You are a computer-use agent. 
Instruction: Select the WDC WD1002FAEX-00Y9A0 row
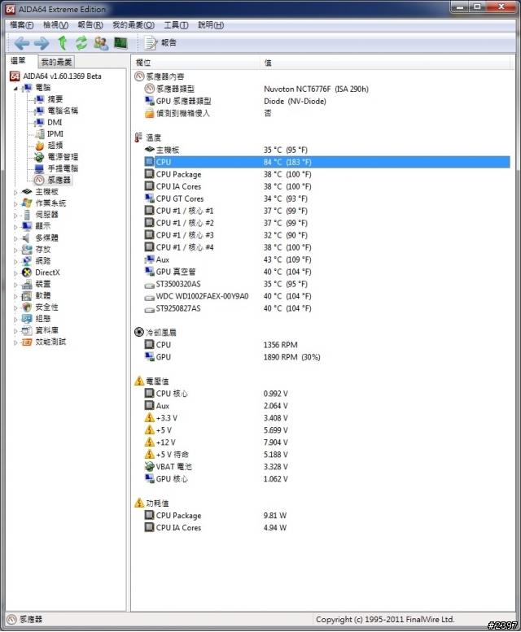click(327, 296)
